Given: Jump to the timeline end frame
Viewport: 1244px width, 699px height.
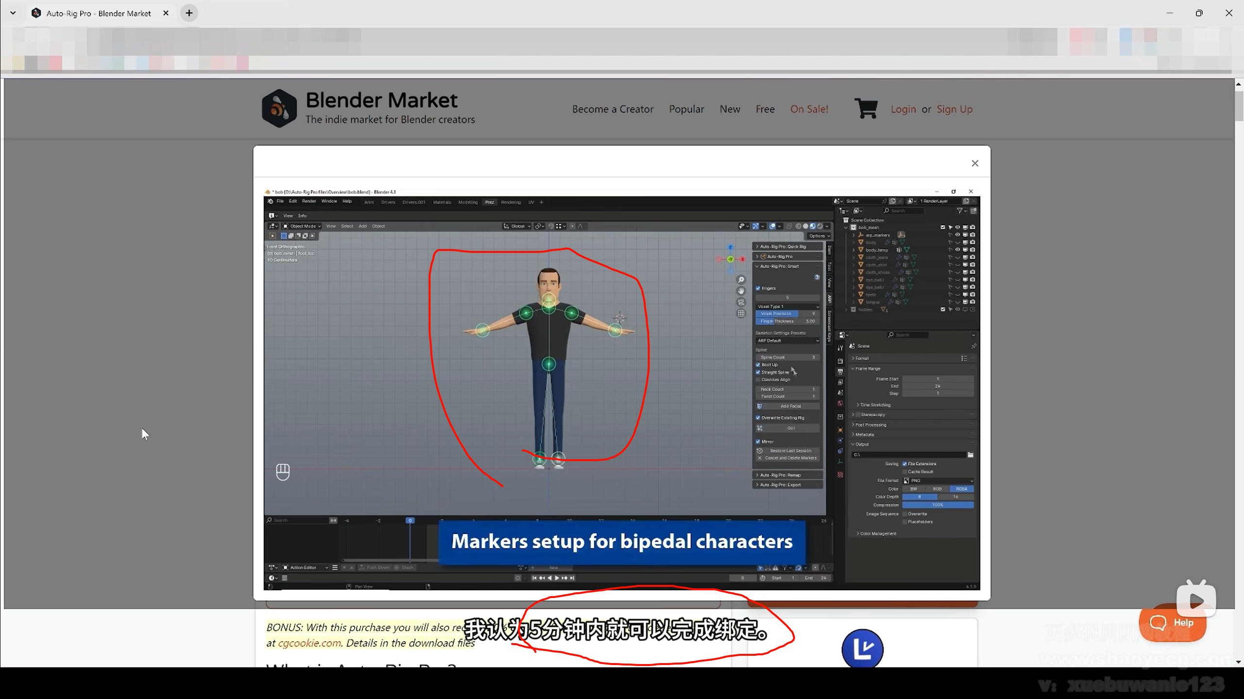Looking at the screenshot, I should pyautogui.click(x=572, y=578).
